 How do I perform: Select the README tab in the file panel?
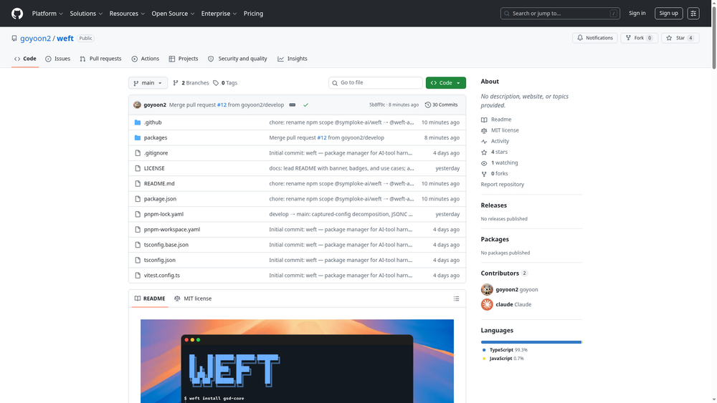click(150, 298)
